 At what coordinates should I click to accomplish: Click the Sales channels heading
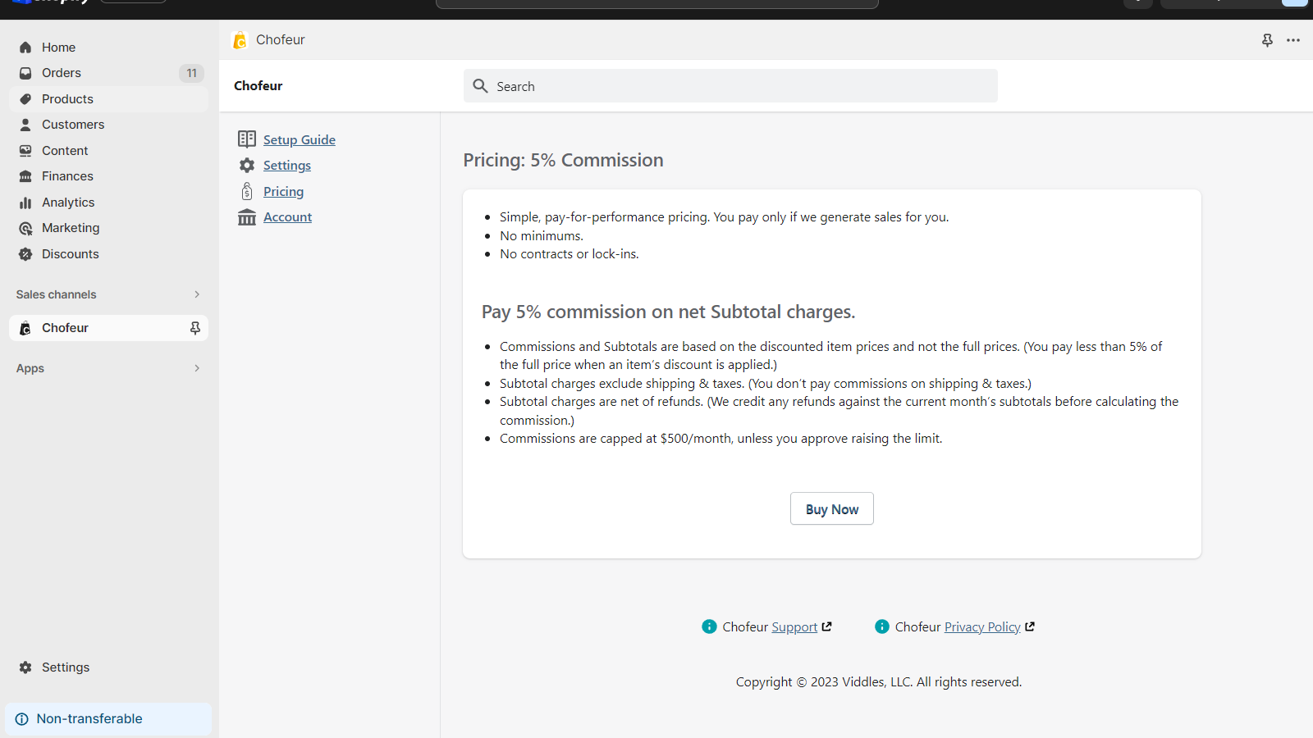56,294
